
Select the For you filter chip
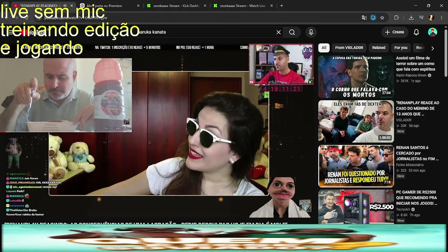[401, 48]
